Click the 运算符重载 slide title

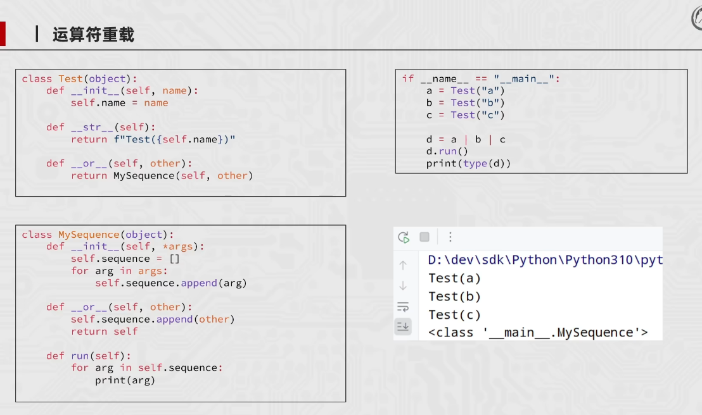93,34
